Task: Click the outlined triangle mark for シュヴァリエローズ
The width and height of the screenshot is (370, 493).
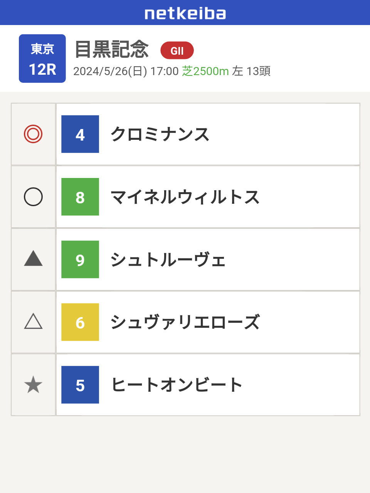Action: click(x=33, y=321)
